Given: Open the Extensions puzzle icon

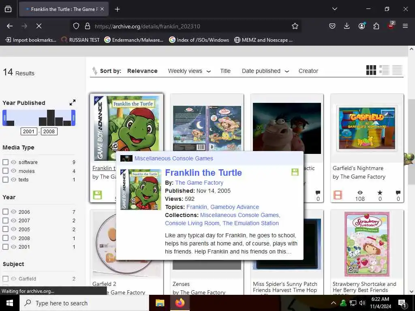Looking at the screenshot, I should (376, 26).
